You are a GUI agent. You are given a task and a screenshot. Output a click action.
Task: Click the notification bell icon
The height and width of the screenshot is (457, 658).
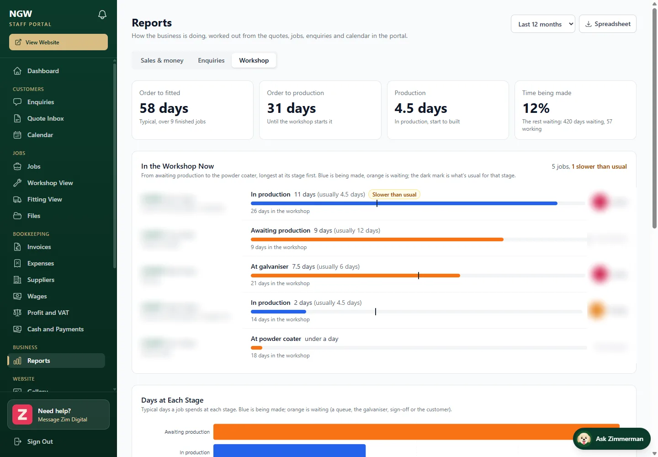[x=102, y=15]
